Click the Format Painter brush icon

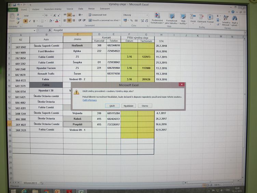pos(18,22)
